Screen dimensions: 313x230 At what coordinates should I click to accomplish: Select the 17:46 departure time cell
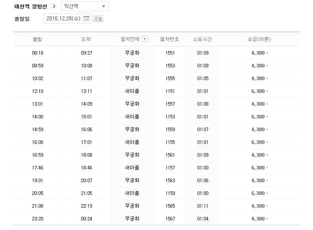coord(37,168)
